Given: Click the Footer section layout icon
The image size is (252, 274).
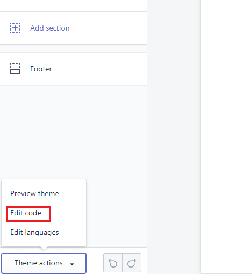Looking at the screenshot, I should [x=15, y=69].
